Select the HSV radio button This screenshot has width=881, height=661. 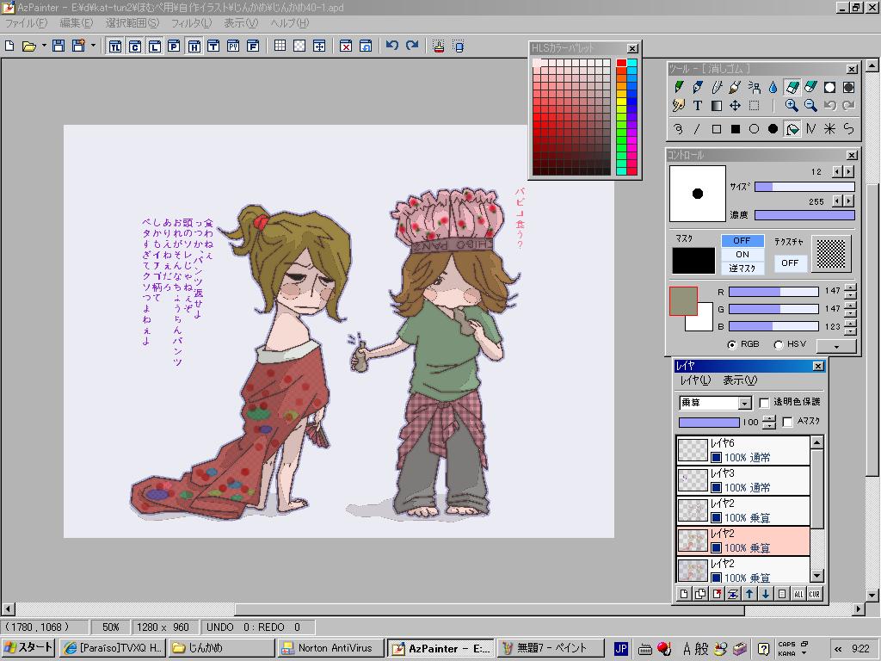coord(778,344)
